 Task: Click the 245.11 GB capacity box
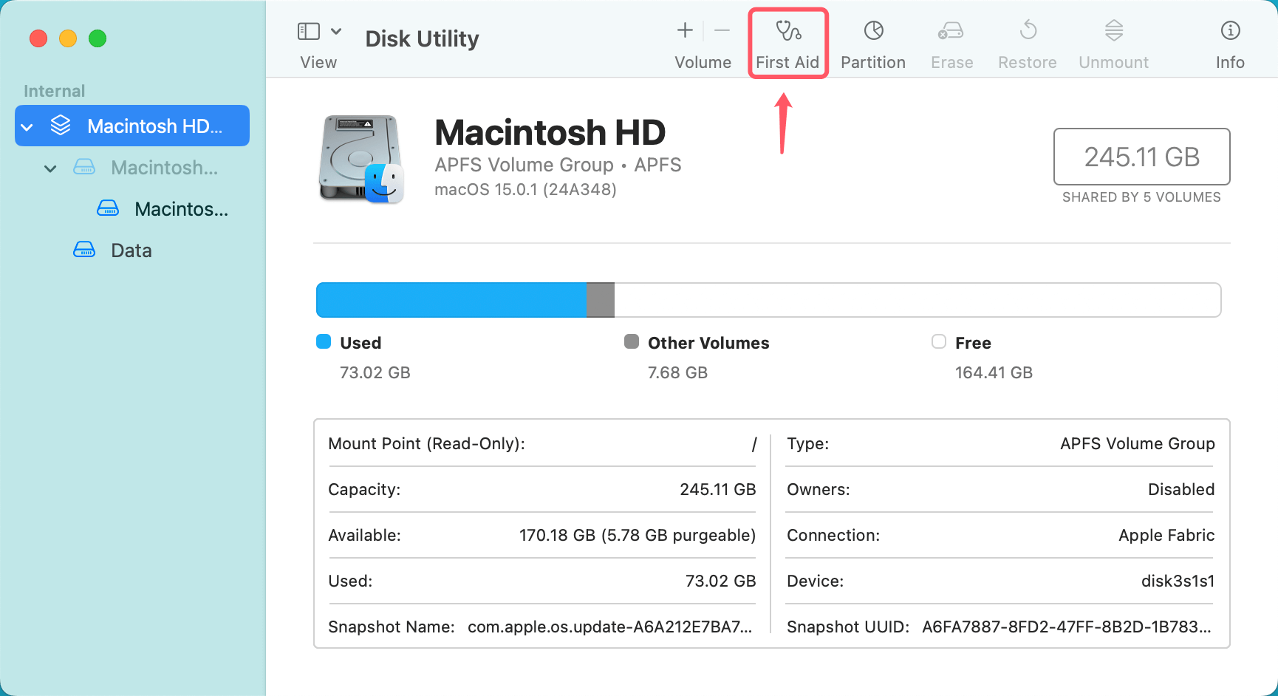(1141, 157)
